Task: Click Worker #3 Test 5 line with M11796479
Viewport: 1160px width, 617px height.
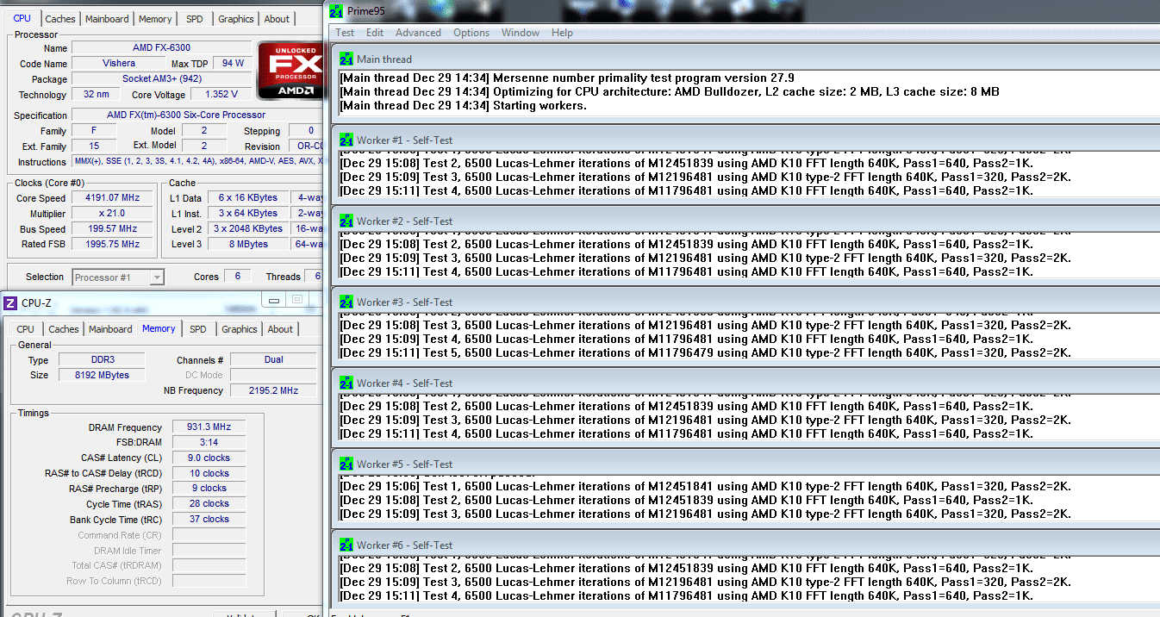Action: tap(705, 352)
